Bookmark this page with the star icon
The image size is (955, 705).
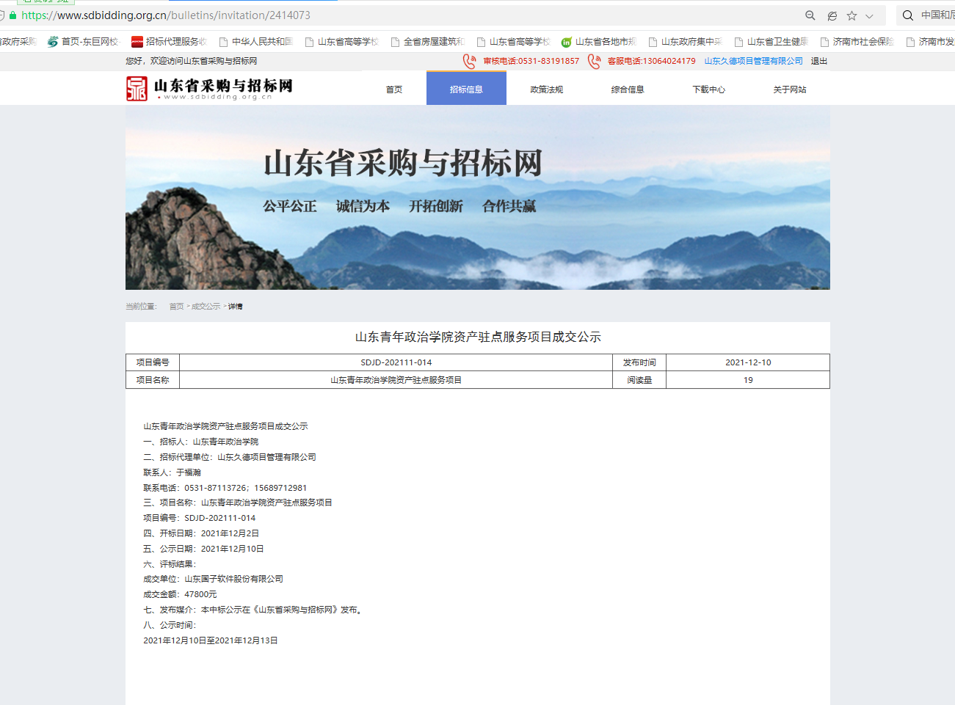point(851,15)
